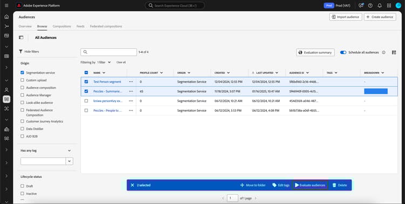Open the user profile avatar
The image size is (405, 204).
(x=398, y=5)
